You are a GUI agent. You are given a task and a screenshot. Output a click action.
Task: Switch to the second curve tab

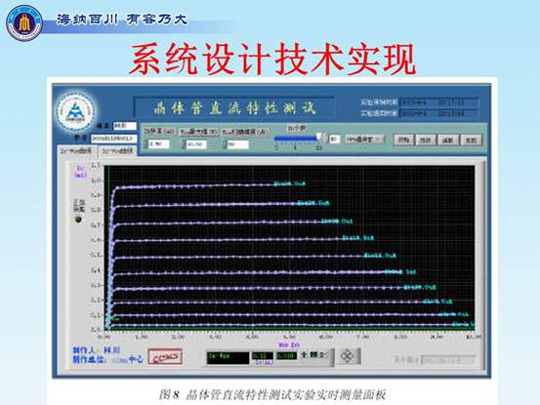point(117,150)
